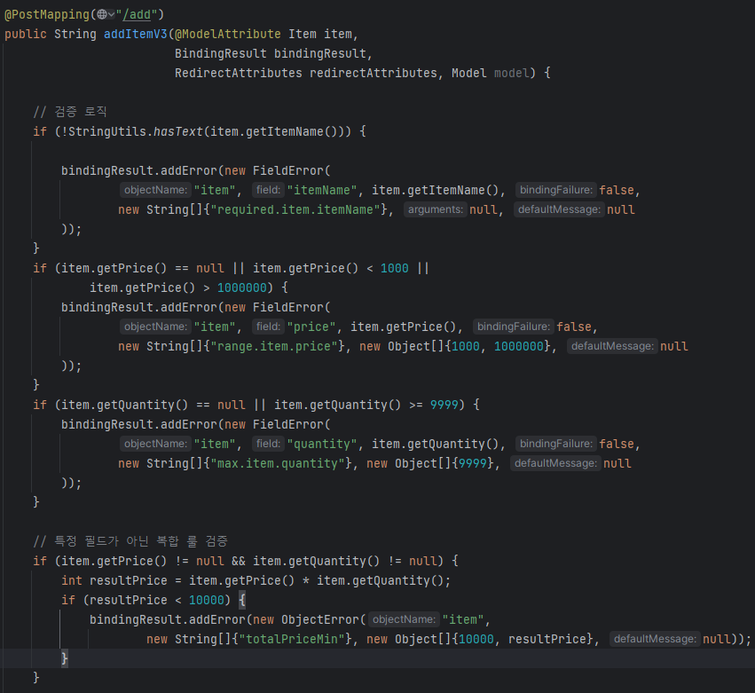Click the arguments: parameter hint
This screenshot has height=693, width=755.
pos(436,210)
